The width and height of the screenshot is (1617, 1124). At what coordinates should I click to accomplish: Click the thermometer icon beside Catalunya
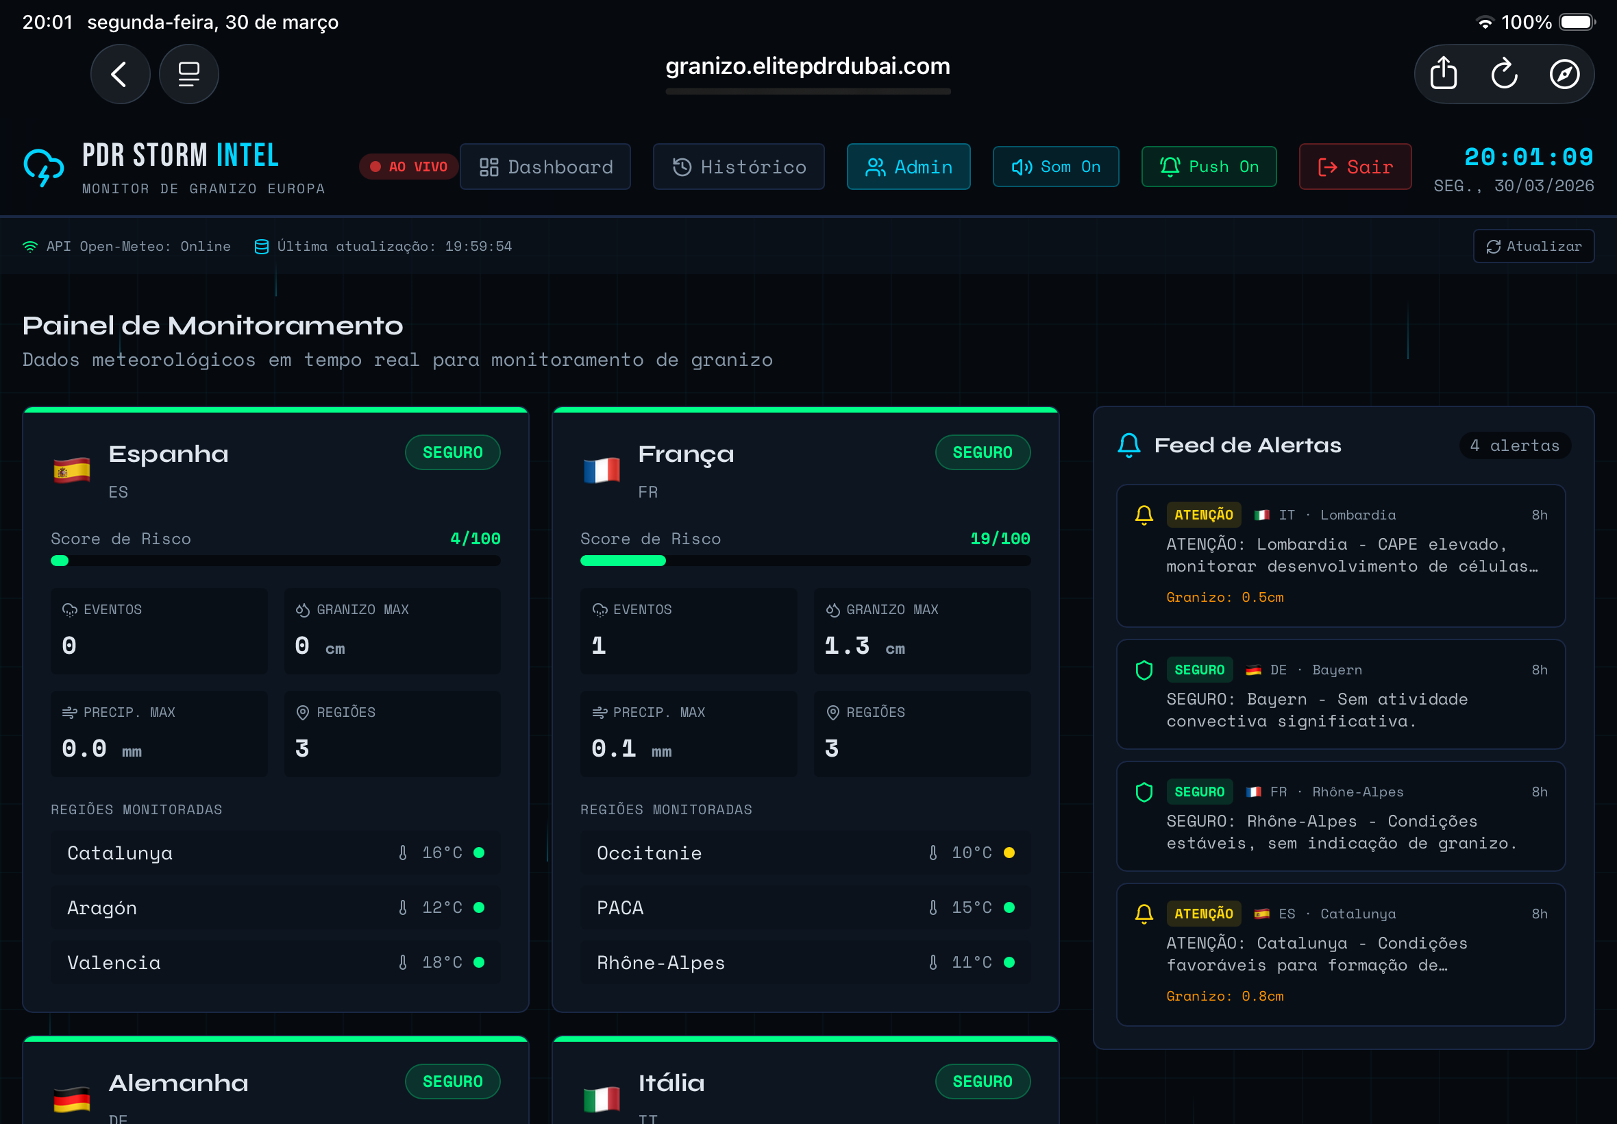(x=403, y=853)
